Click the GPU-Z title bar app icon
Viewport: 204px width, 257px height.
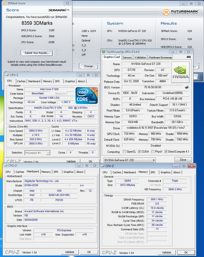pos(103,52)
